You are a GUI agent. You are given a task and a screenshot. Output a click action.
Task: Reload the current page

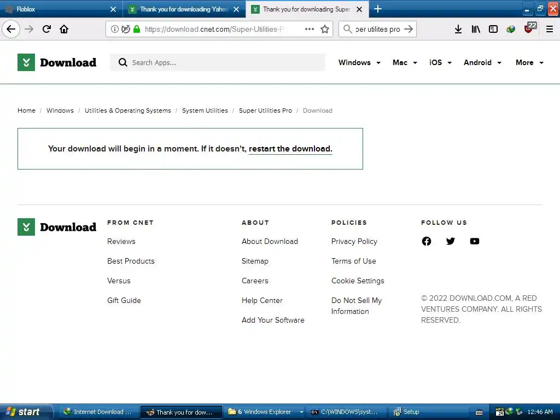point(46,29)
